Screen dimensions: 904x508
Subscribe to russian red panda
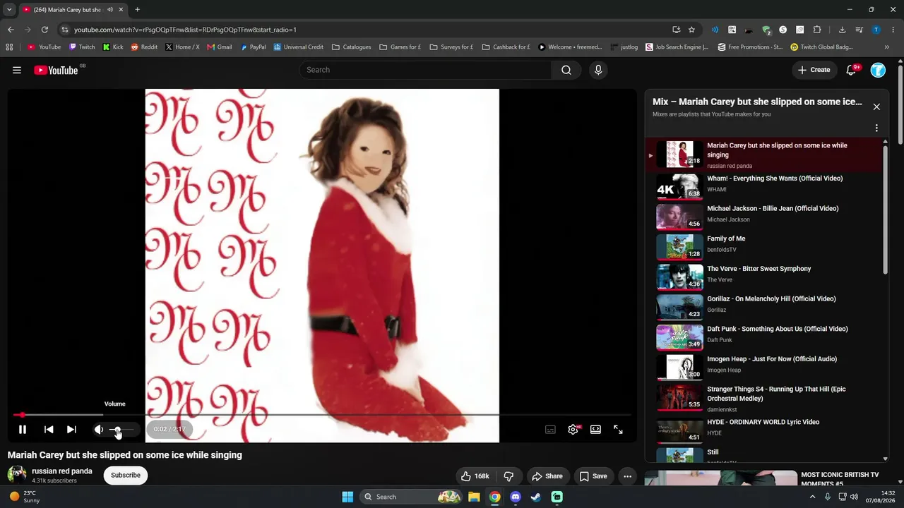126,475
